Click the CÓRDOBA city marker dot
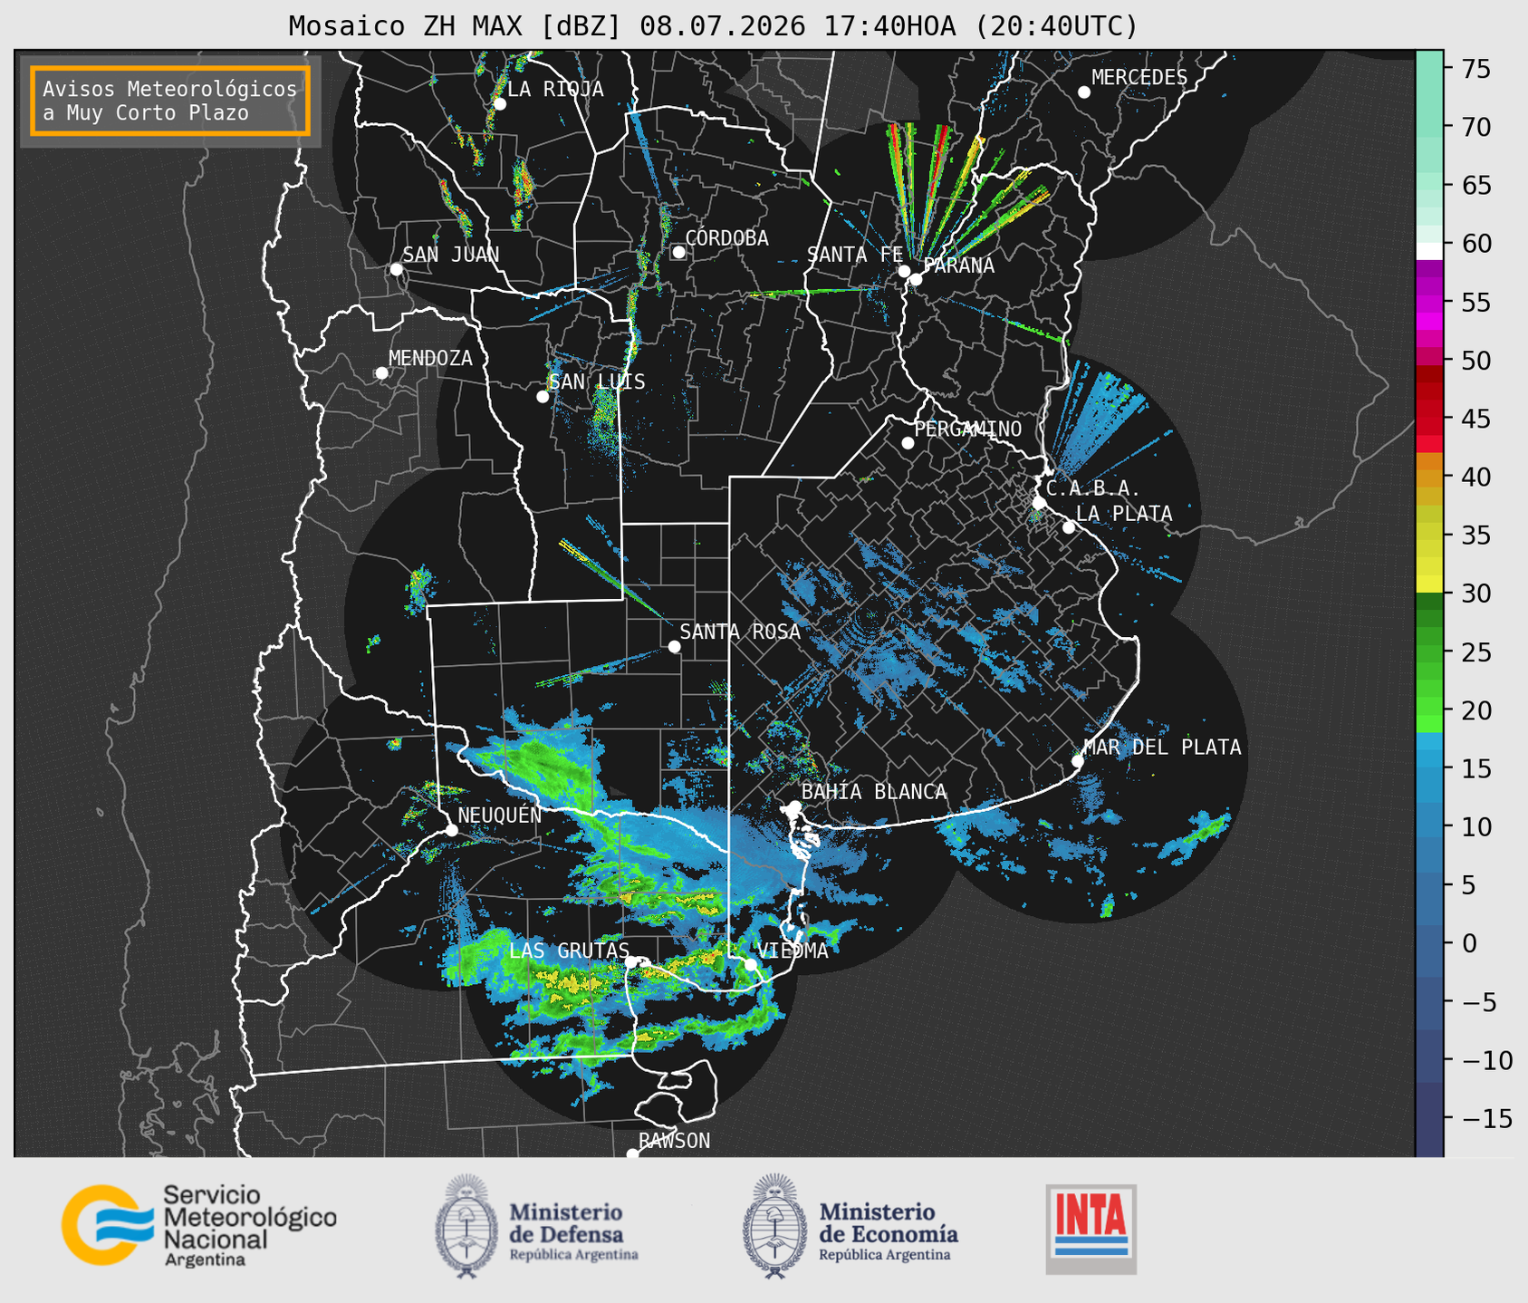 click(x=678, y=252)
